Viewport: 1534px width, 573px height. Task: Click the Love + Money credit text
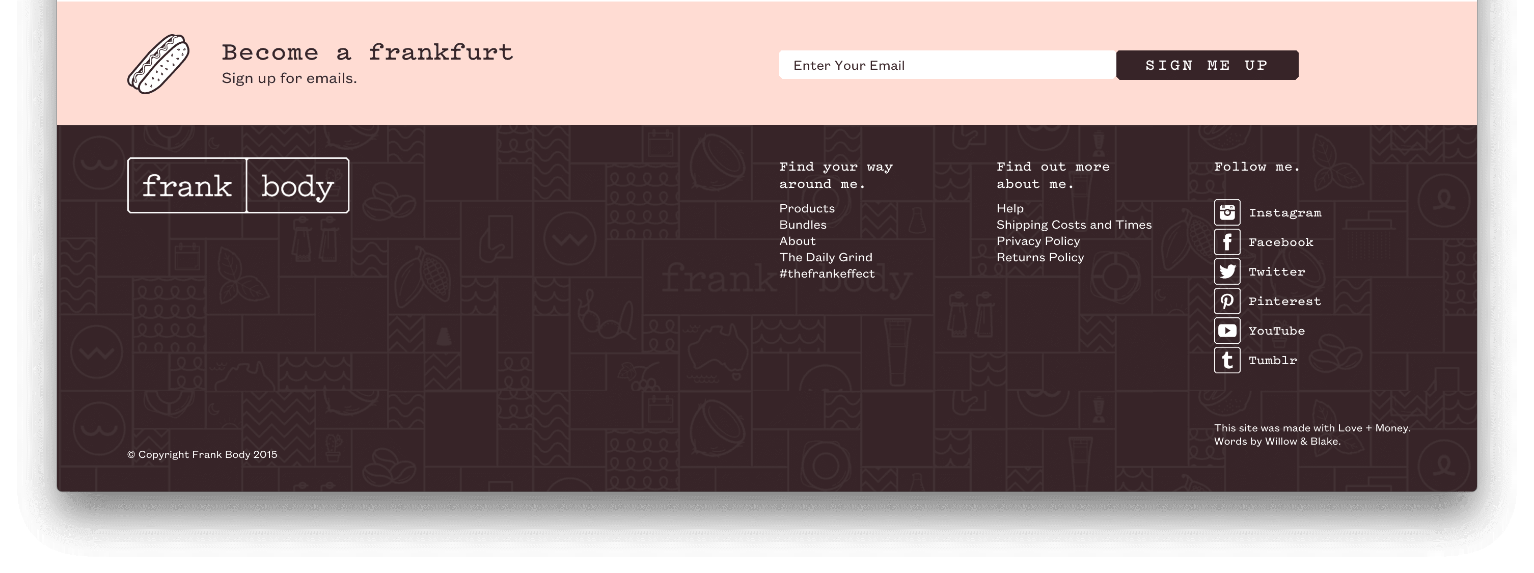tap(1373, 428)
